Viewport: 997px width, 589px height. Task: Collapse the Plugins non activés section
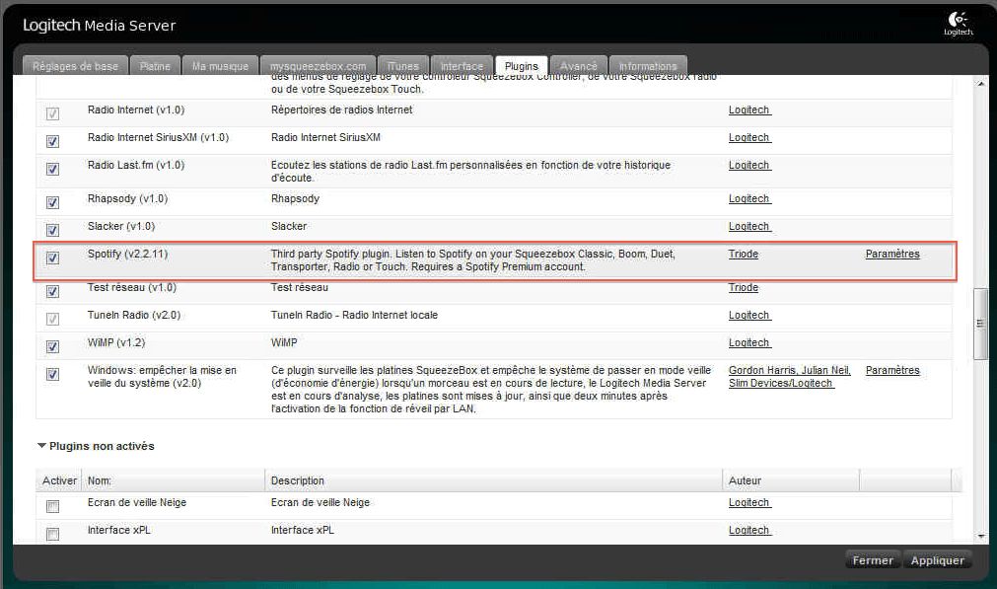42,446
